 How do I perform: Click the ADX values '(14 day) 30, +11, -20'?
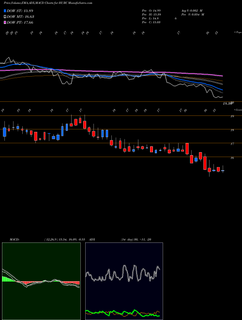click(136, 240)
